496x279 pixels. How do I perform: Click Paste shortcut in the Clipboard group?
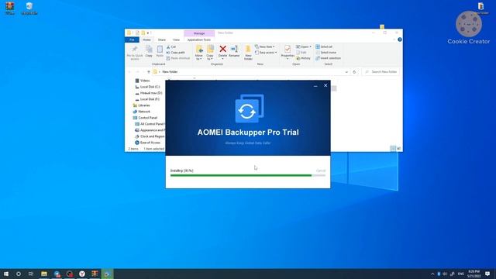point(178,58)
